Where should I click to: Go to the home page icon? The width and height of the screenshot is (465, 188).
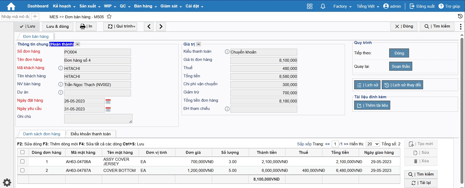[x=11, y=6]
